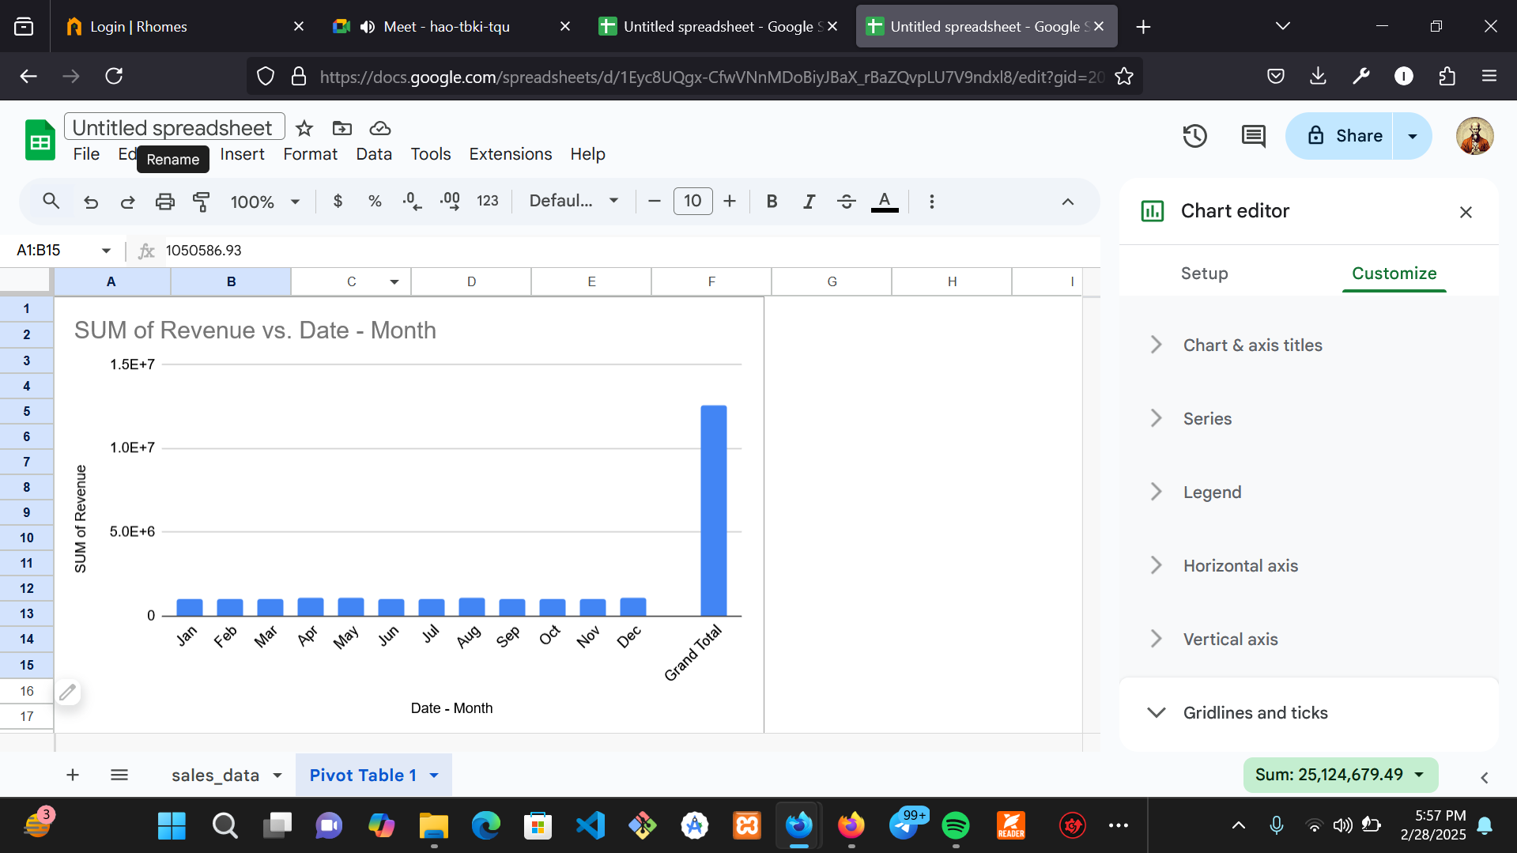Open the Insert menu
Image resolution: width=1517 pixels, height=853 pixels.
click(242, 154)
